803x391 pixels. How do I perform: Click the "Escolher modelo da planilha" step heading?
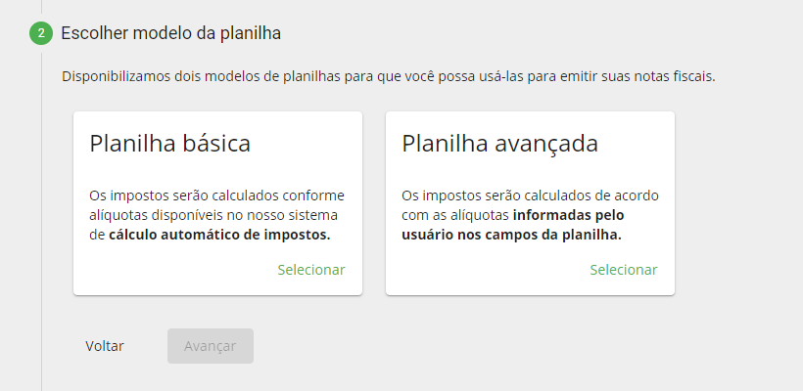(171, 33)
